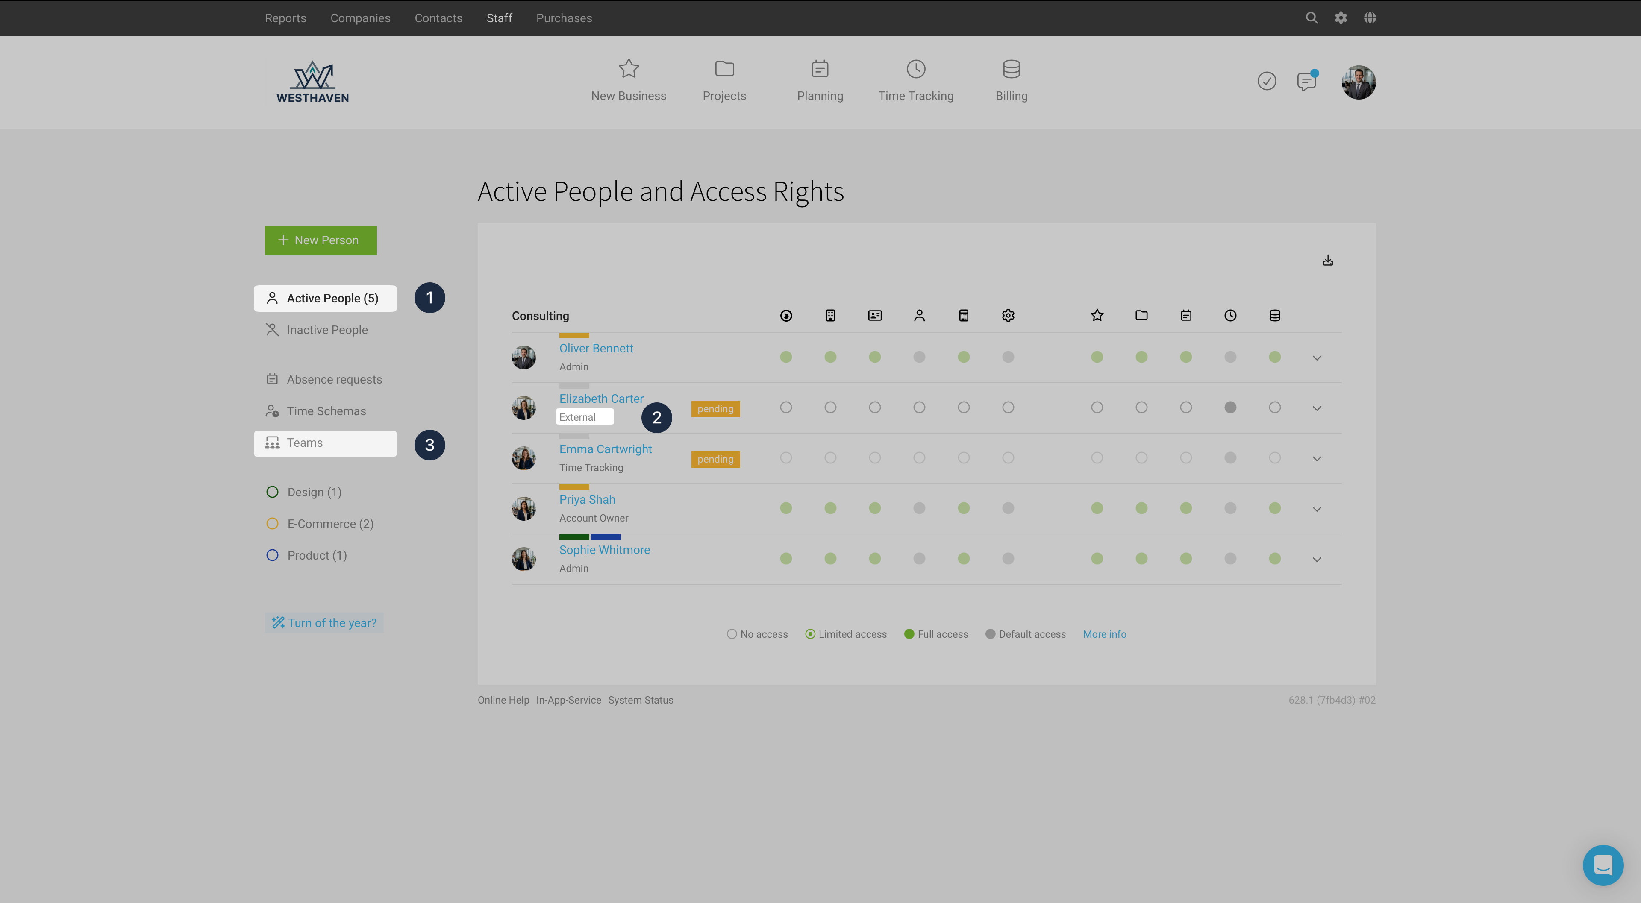Expand Priya Shah's row chevron
The image size is (1641, 903).
pos(1317,509)
